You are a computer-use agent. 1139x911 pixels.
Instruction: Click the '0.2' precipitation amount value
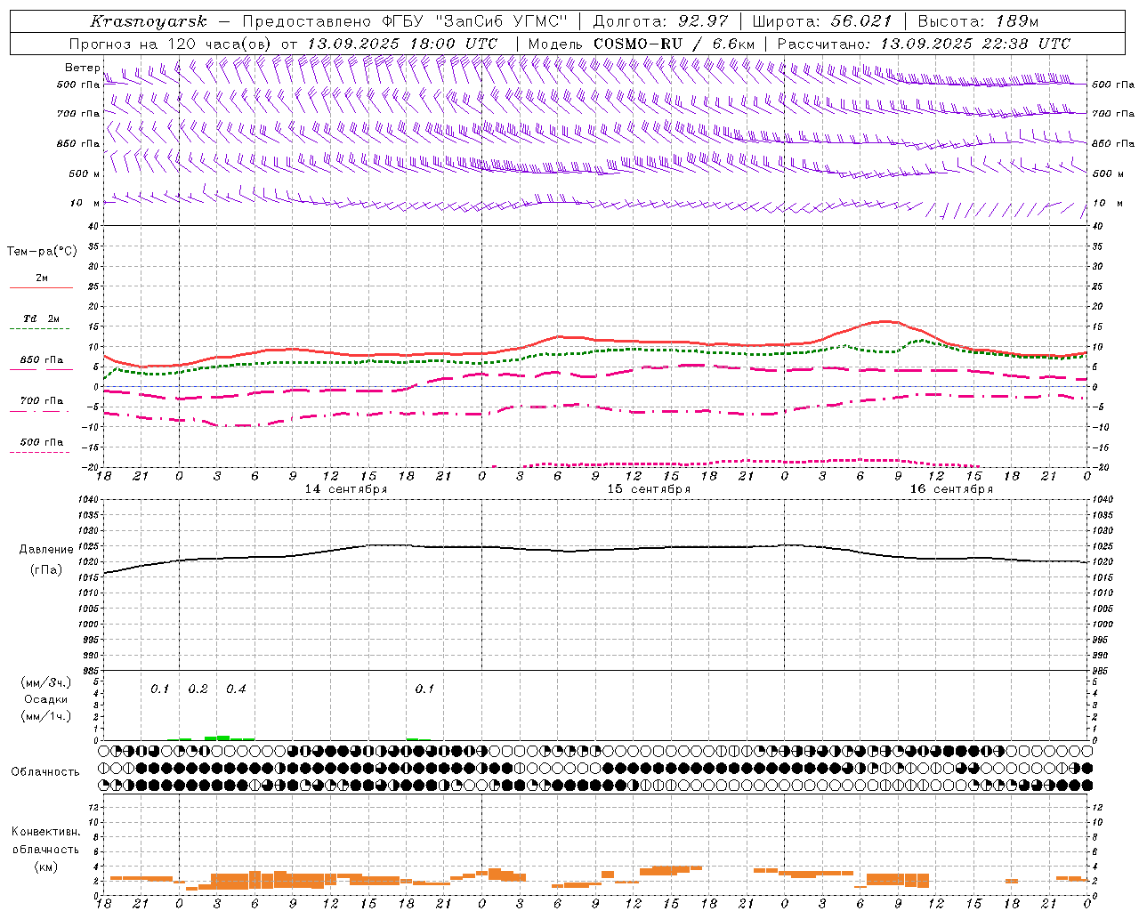tap(198, 689)
